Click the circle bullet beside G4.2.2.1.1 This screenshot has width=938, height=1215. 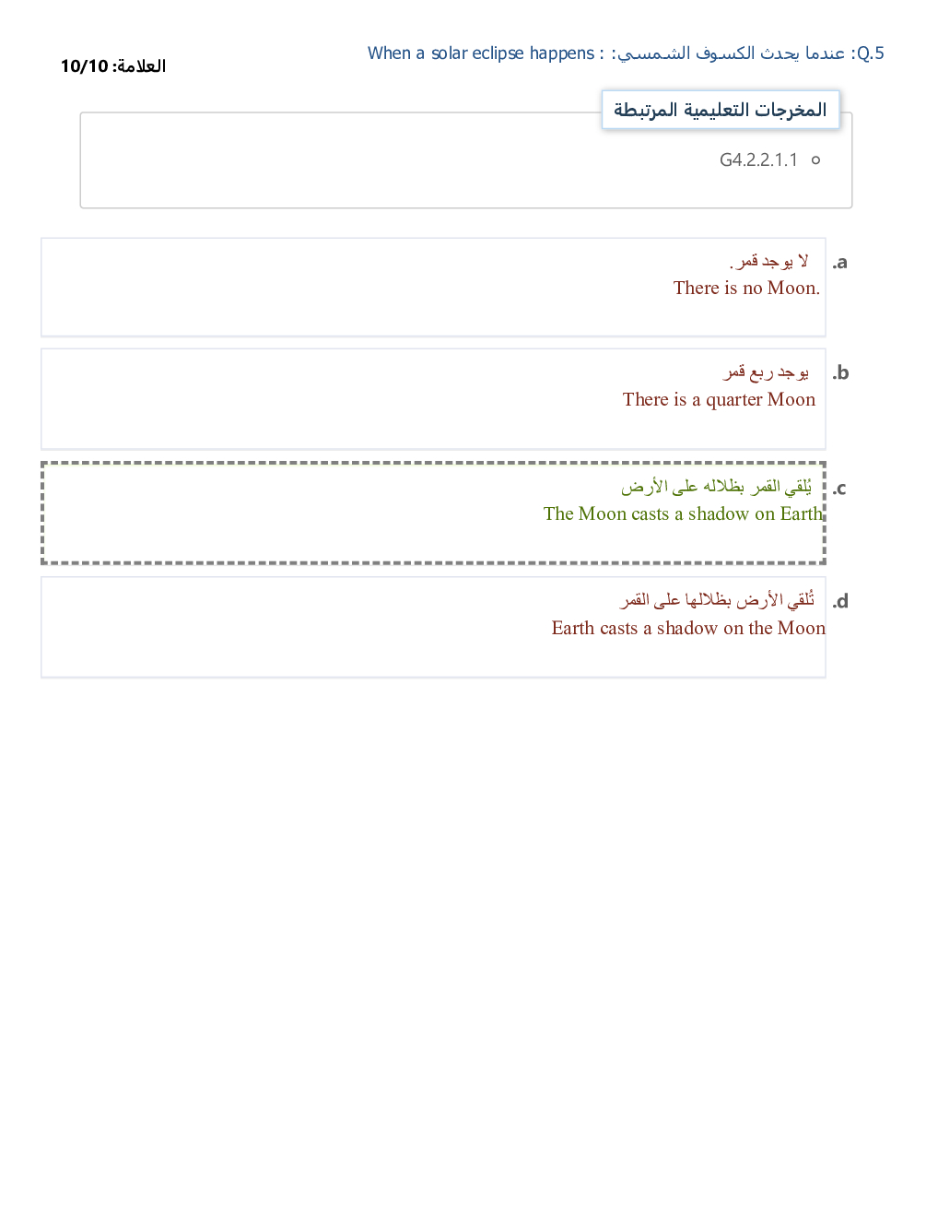pyautogui.click(x=815, y=160)
